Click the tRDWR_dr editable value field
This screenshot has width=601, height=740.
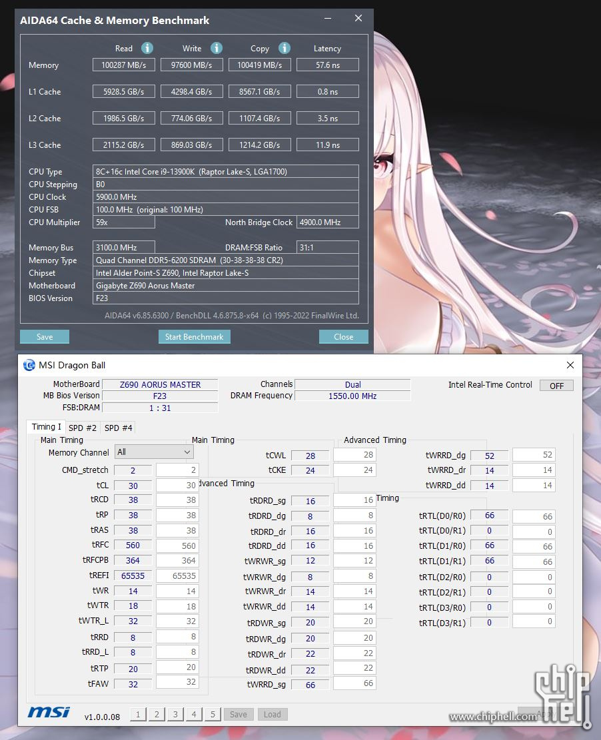pyautogui.click(x=354, y=653)
